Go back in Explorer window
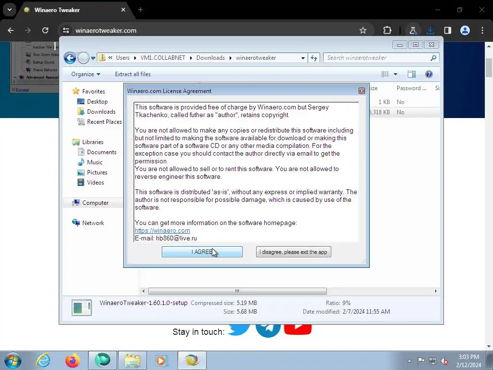Screen dimensions: 493x370 click(70, 58)
